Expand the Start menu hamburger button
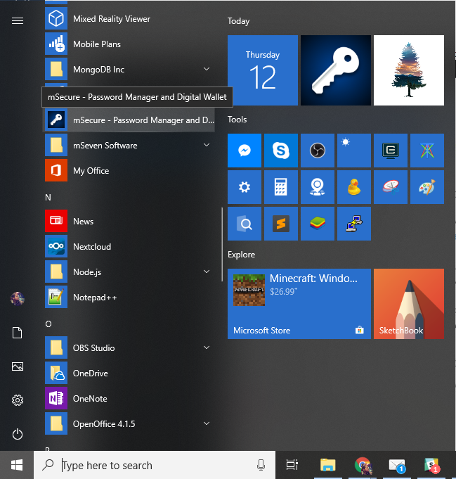The image size is (456, 479). tap(18, 20)
